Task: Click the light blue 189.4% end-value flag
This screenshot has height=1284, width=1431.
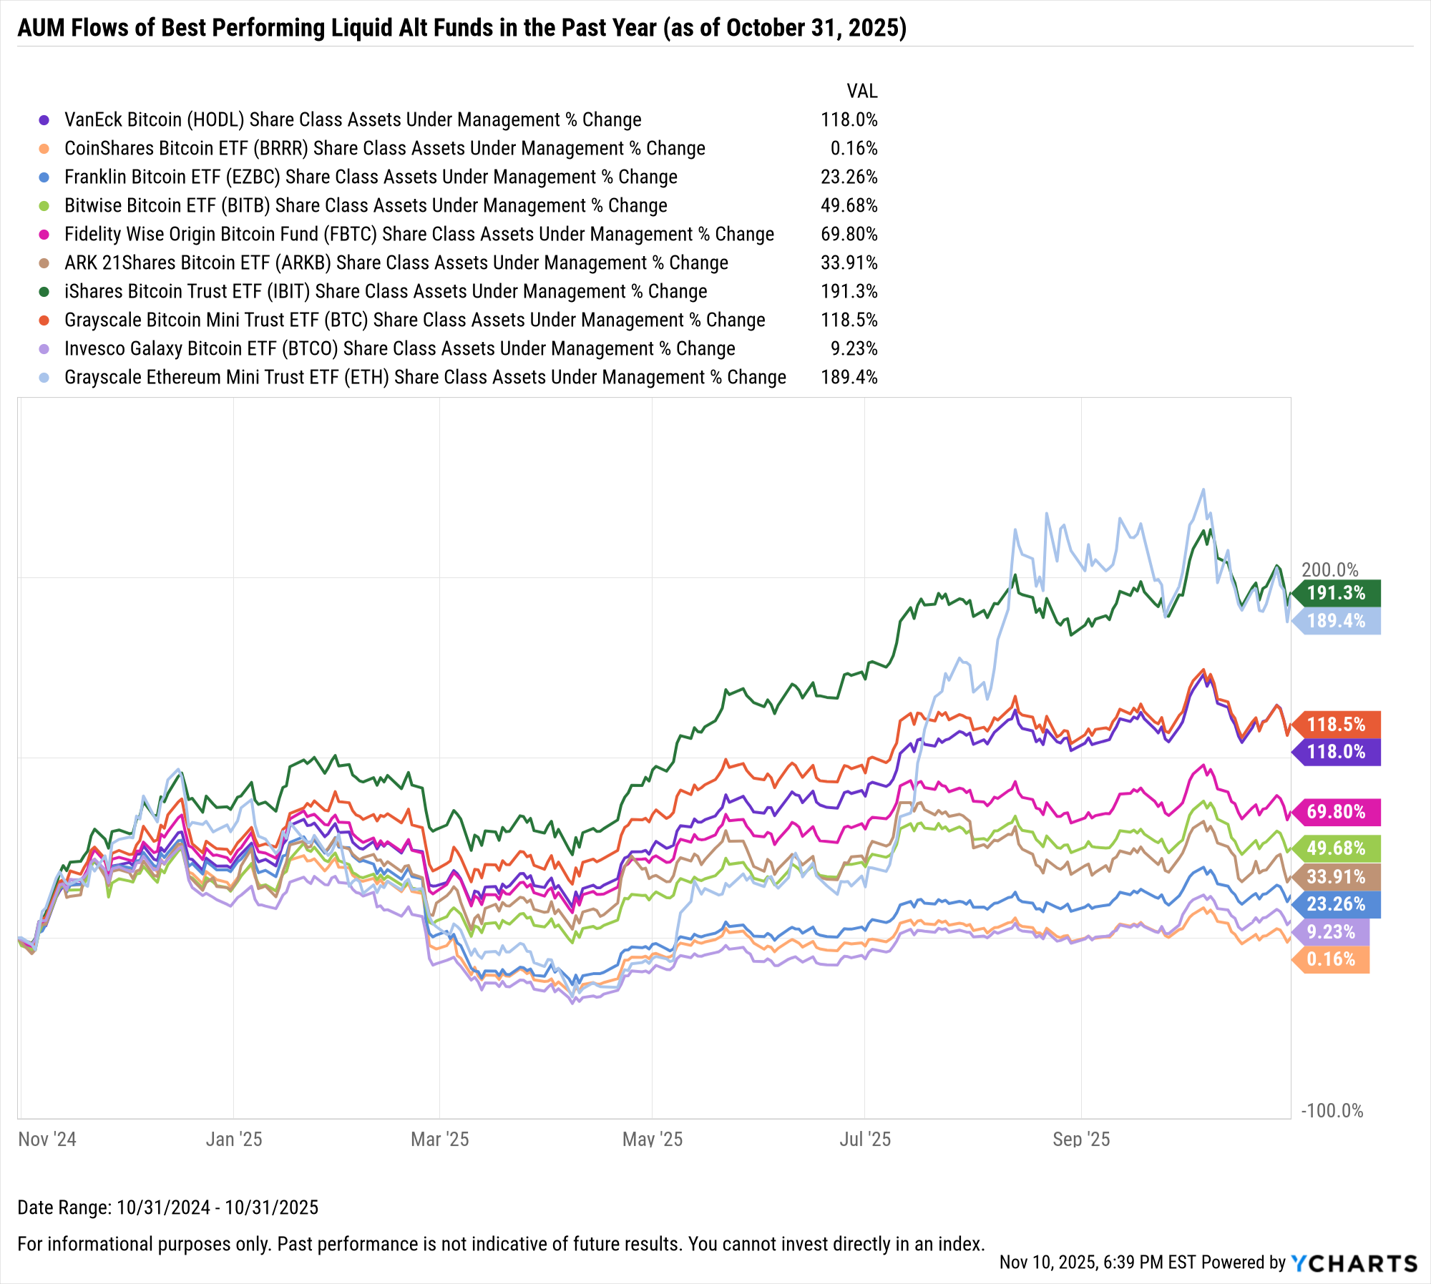Action: tap(1336, 621)
